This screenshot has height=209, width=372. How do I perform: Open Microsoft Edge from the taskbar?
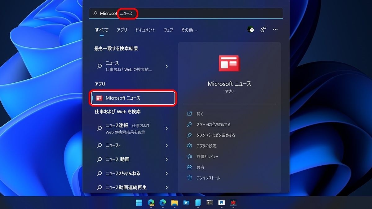(163, 203)
